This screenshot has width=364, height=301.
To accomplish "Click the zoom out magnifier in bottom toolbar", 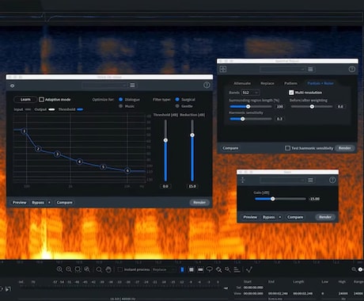I will (69, 269).
